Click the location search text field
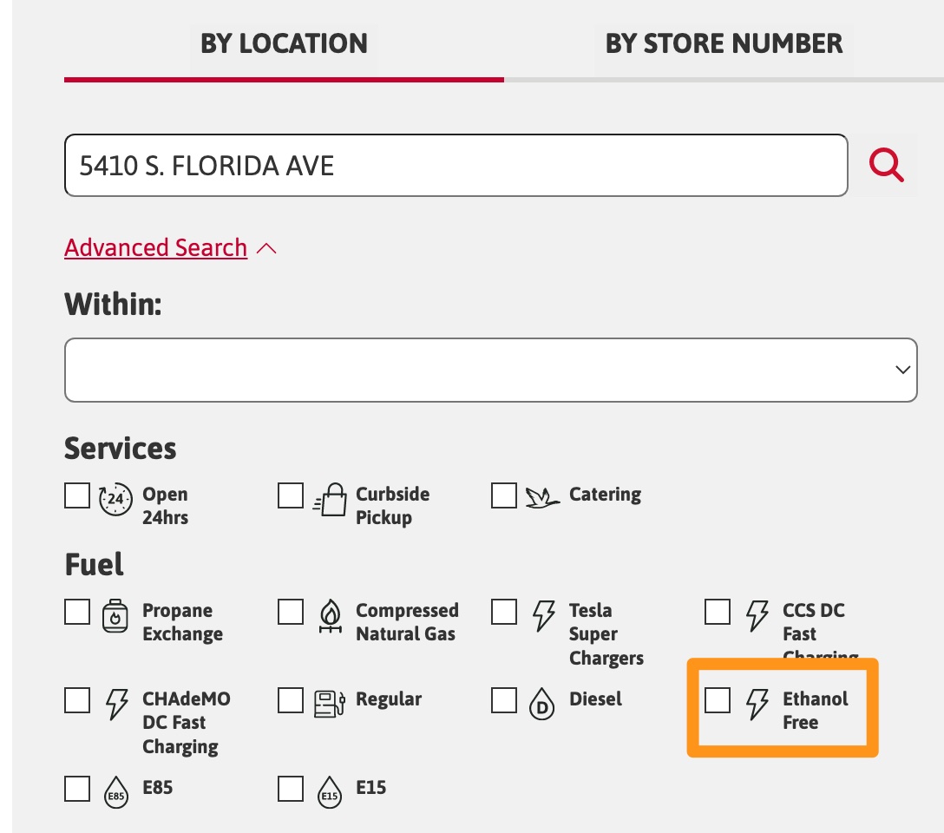 [x=456, y=165]
